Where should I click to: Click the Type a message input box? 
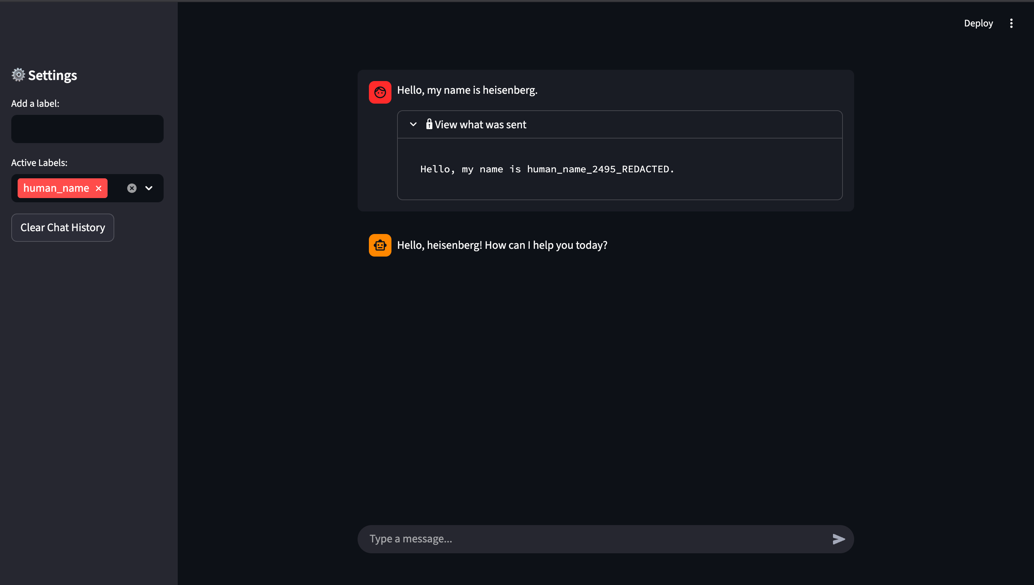[563, 539]
